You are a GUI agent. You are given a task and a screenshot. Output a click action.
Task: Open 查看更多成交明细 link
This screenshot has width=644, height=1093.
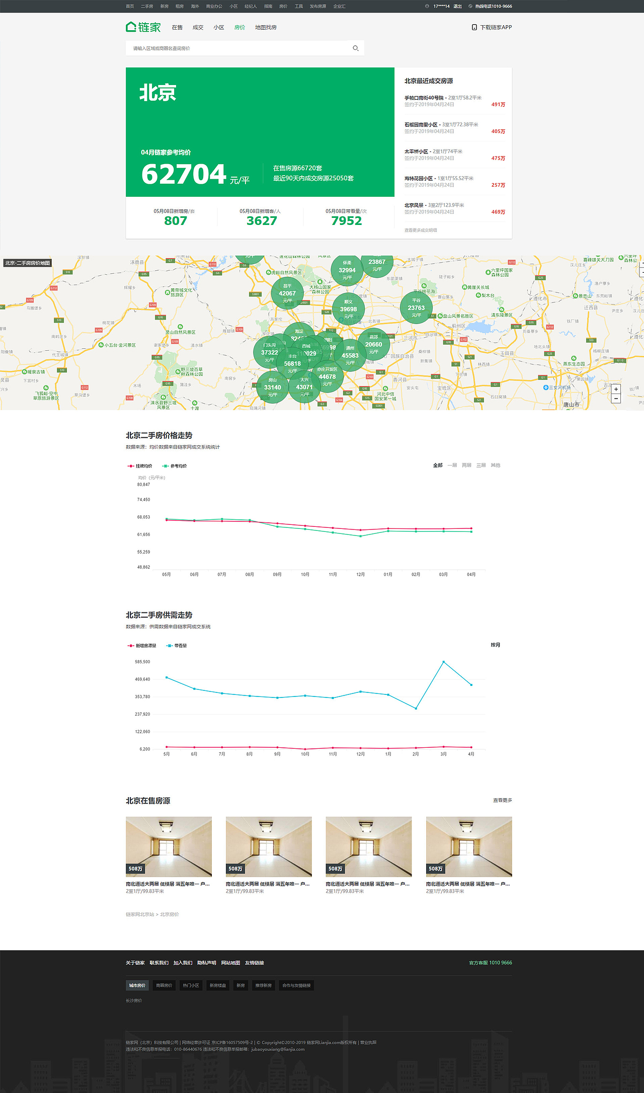click(421, 230)
